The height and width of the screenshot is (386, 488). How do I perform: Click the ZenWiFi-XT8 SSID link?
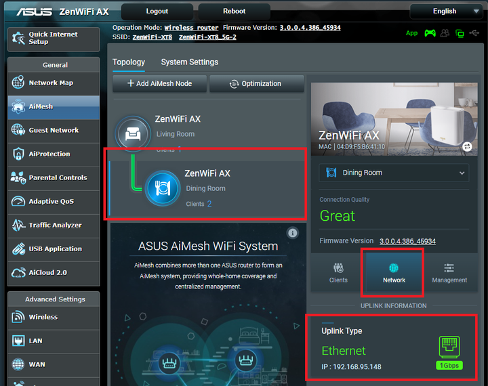pyautogui.click(x=152, y=37)
